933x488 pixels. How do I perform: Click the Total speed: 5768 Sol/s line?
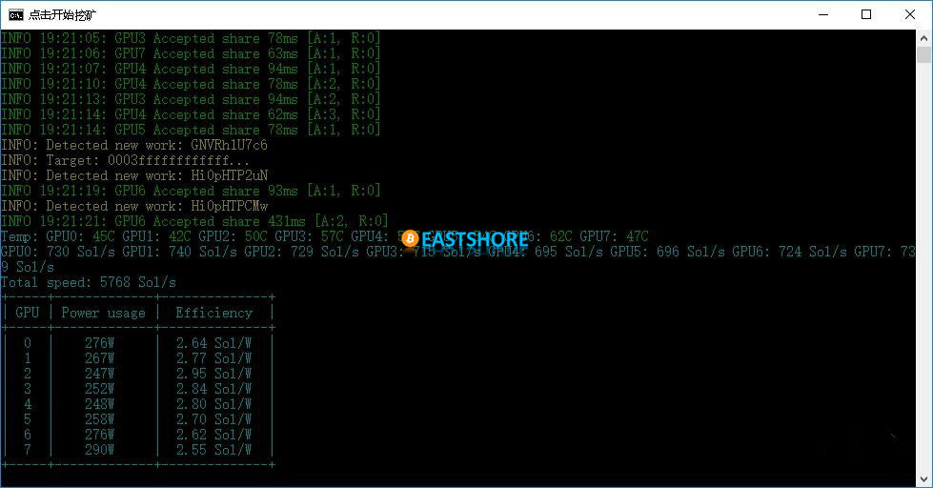[89, 282]
